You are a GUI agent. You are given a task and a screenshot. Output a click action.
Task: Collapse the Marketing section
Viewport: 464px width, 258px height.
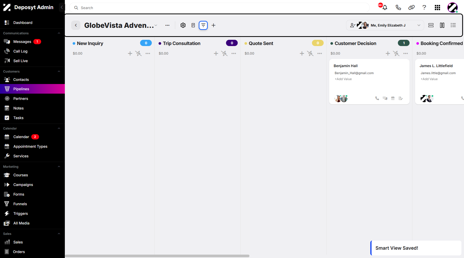click(59, 167)
